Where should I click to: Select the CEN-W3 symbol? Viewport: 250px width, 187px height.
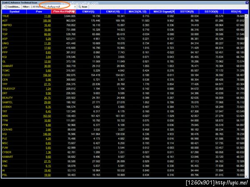(7, 129)
